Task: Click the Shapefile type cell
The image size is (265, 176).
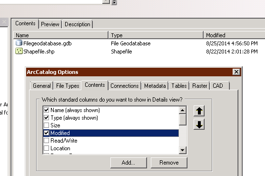Action: (x=121, y=52)
